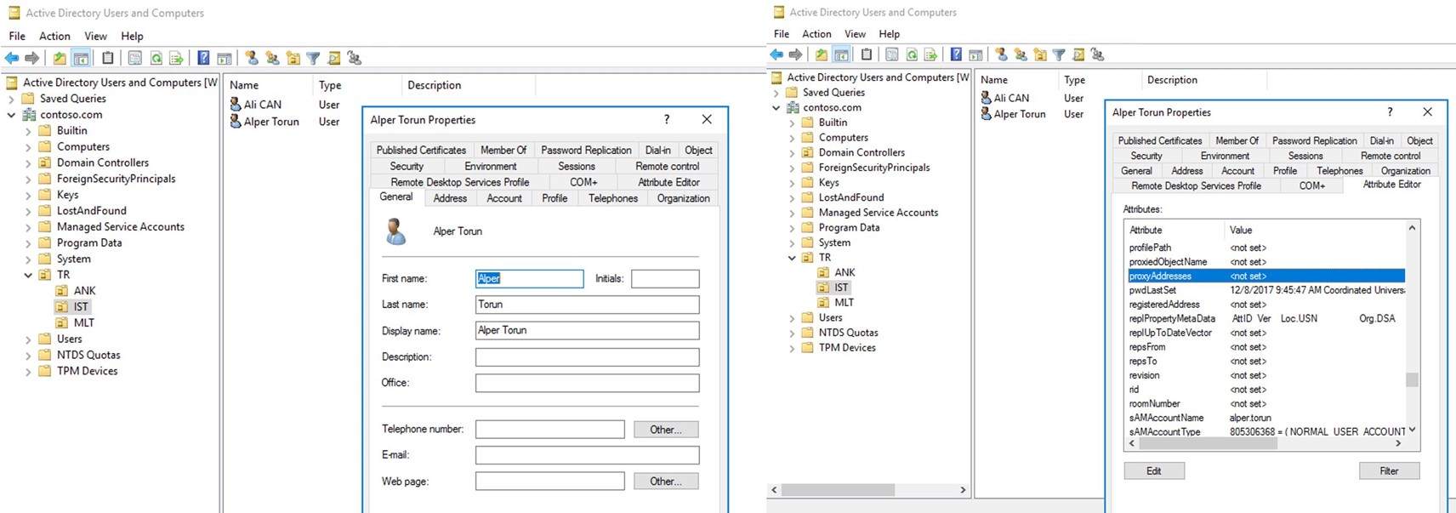Viewport: 1456px width, 513px height.
Task: Open Help icon in right window toolbar
Action: [956, 54]
